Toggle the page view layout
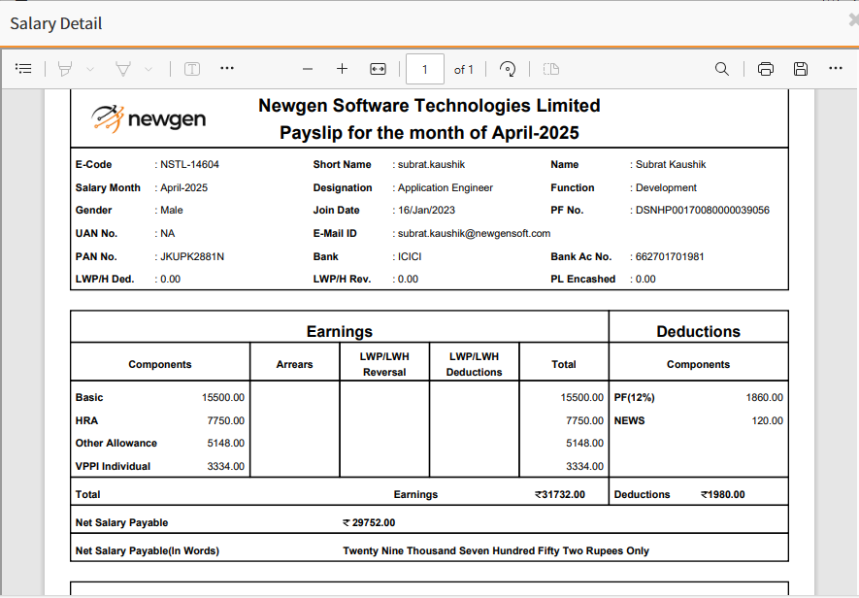The width and height of the screenshot is (859, 598). point(551,69)
